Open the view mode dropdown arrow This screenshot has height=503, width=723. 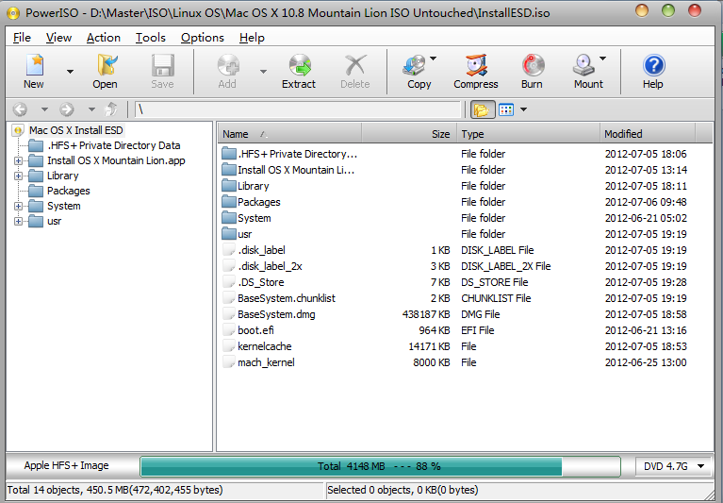click(524, 109)
